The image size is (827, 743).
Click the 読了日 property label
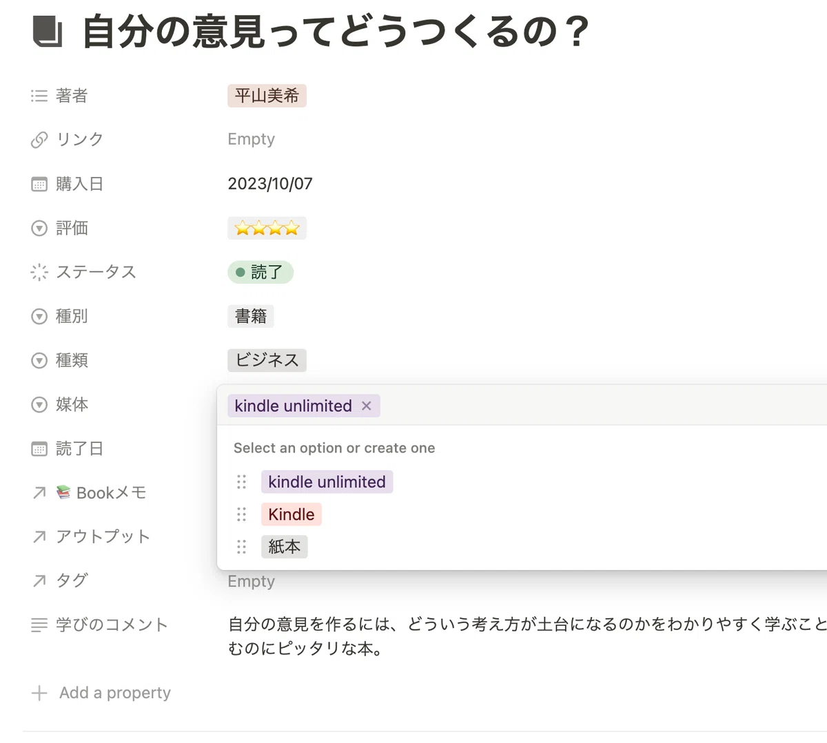[79, 448]
